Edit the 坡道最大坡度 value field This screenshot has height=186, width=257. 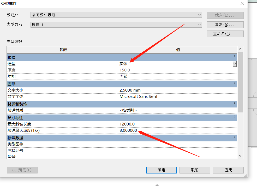tap(177, 130)
